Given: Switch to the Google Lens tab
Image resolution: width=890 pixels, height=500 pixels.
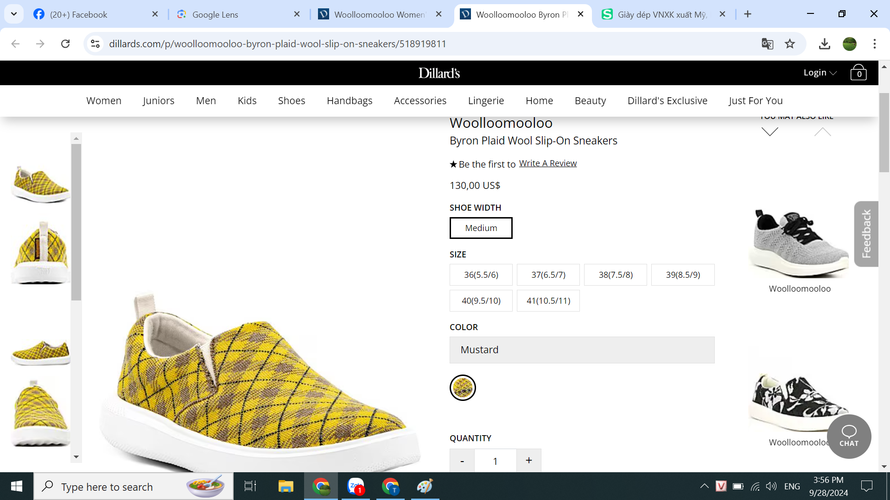Looking at the screenshot, I should pyautogui.click(x=215, y=14).
